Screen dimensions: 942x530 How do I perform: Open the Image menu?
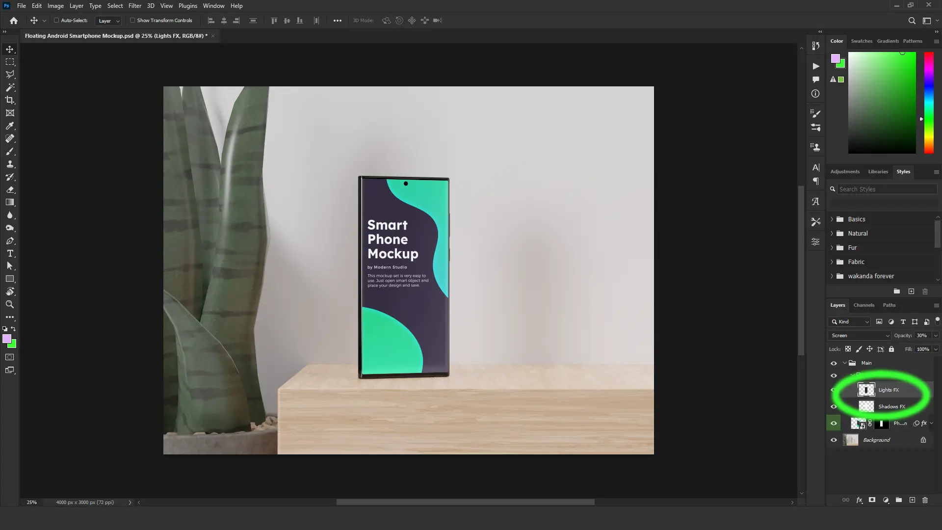point(55,6)
